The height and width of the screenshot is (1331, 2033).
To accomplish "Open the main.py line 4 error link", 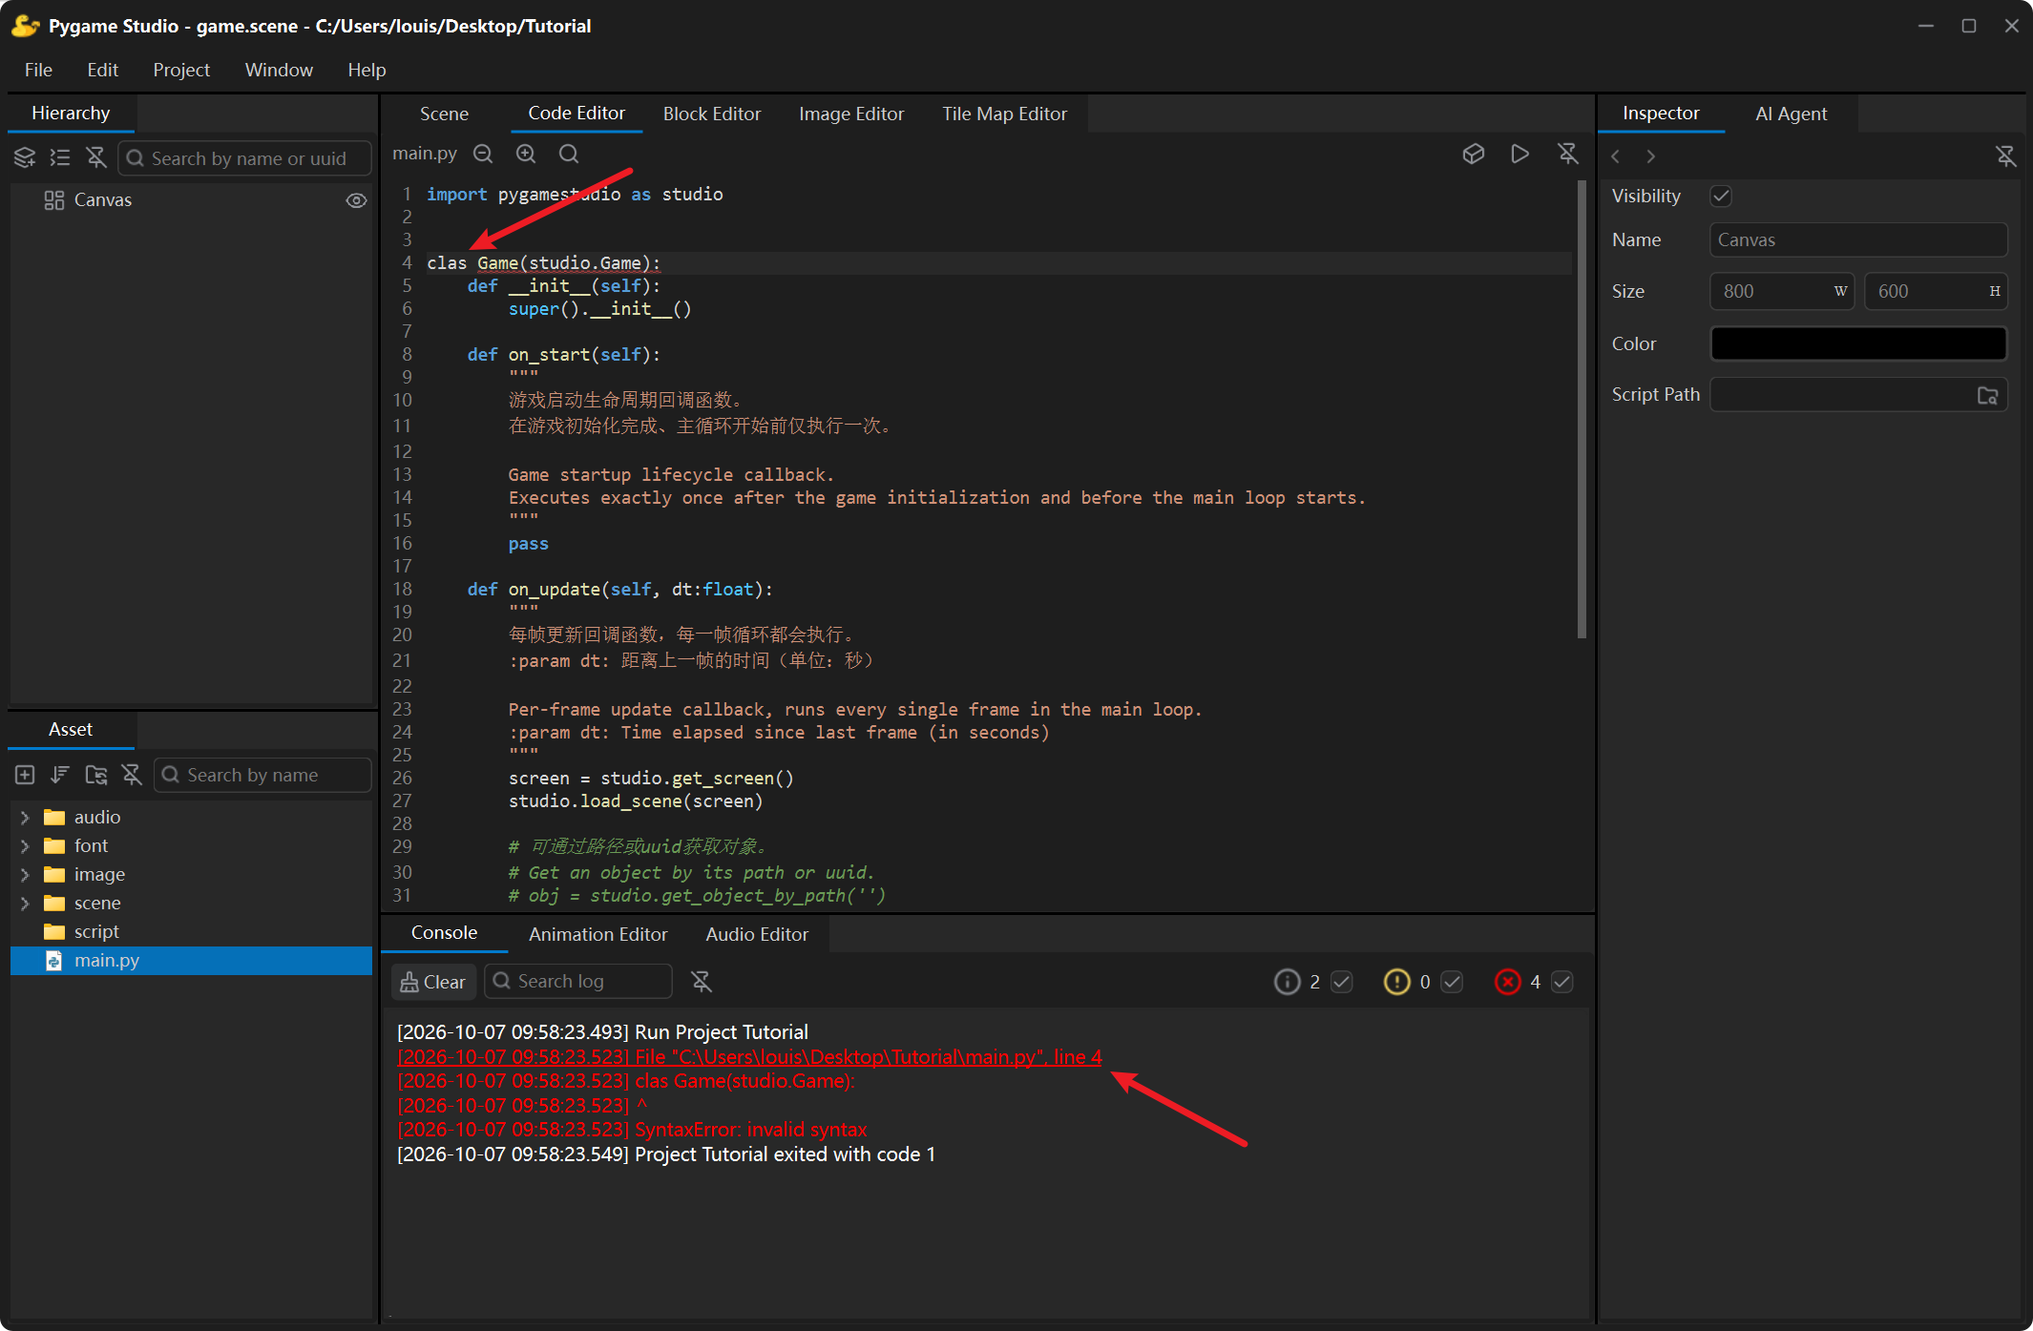I will [749, 1057].
